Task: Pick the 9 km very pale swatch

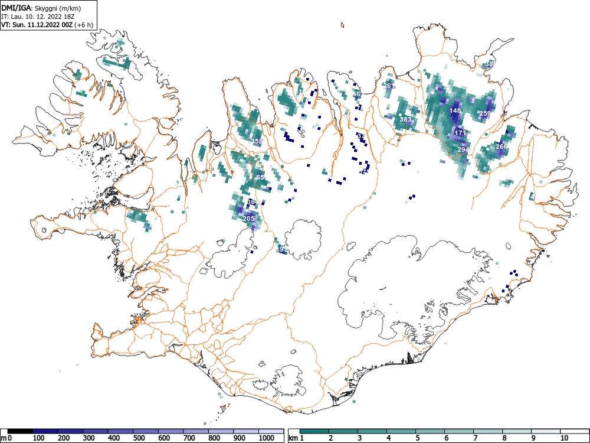Action: click(x=546, y=431)
